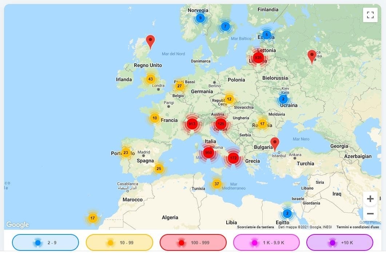The image size is (386, 253).
Task: Click the Berlino city label
Action: point(215,86)
